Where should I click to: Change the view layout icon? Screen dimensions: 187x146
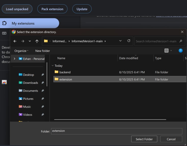tap(166, 50)
